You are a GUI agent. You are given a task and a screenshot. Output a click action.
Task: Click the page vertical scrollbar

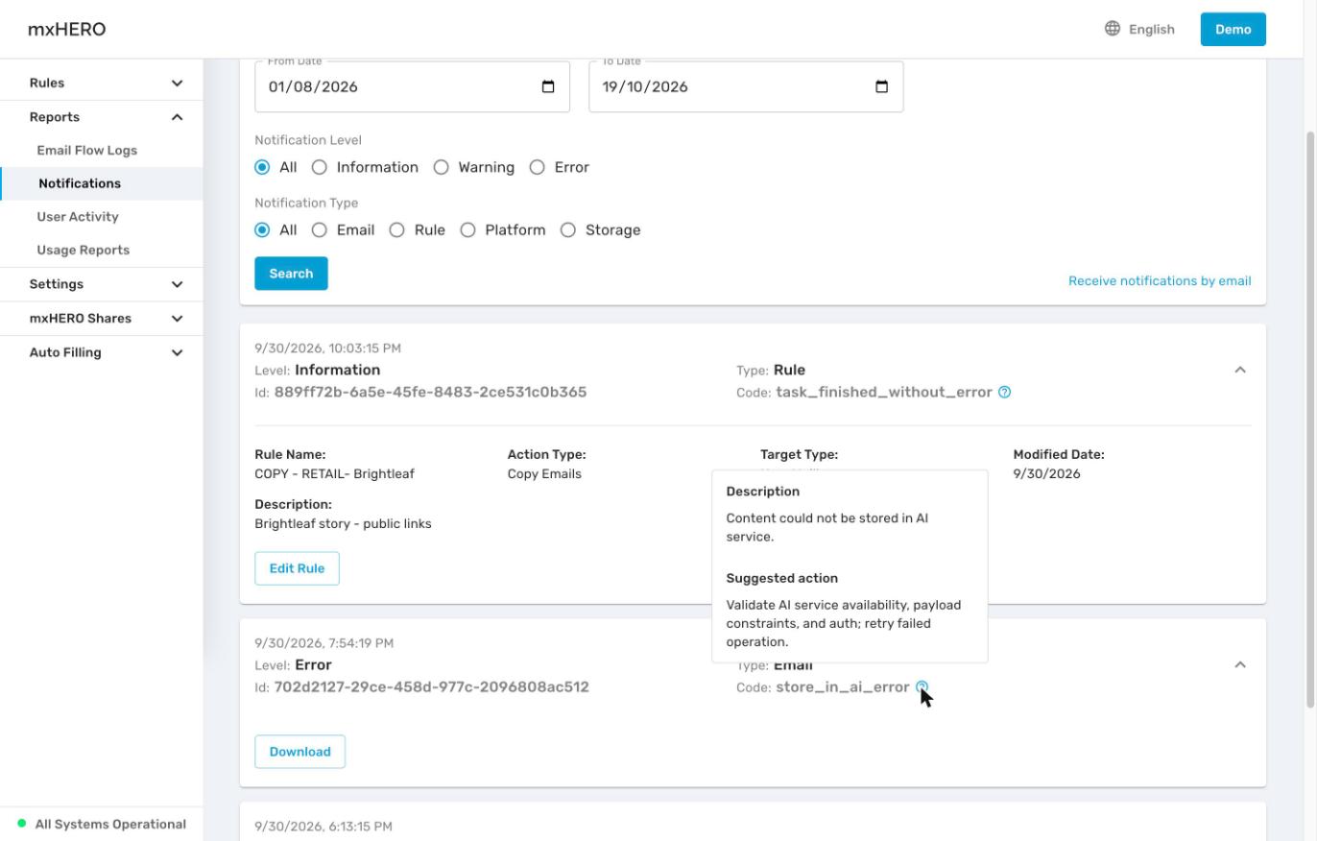(x=1309, y=418)
